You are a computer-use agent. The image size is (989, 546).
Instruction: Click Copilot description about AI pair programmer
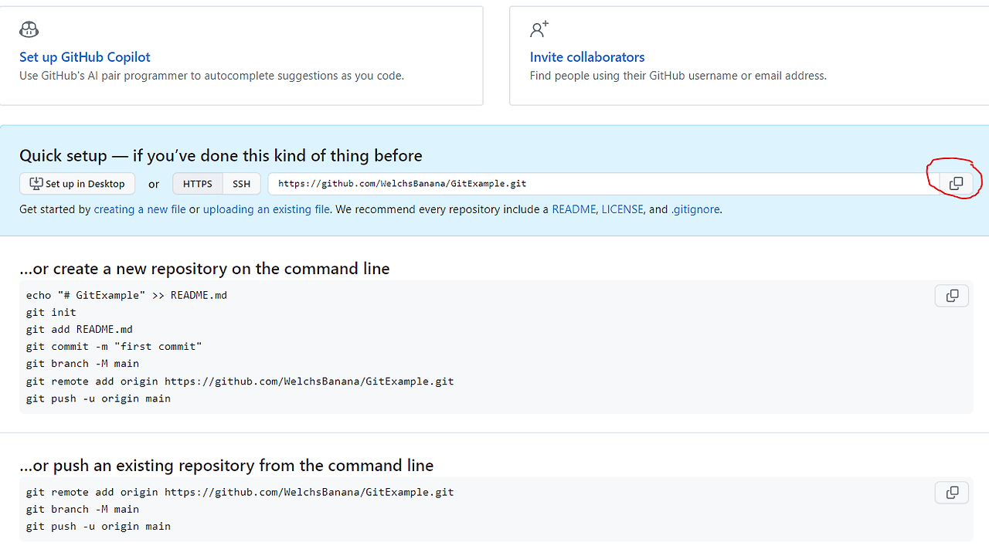pos(212,76)
